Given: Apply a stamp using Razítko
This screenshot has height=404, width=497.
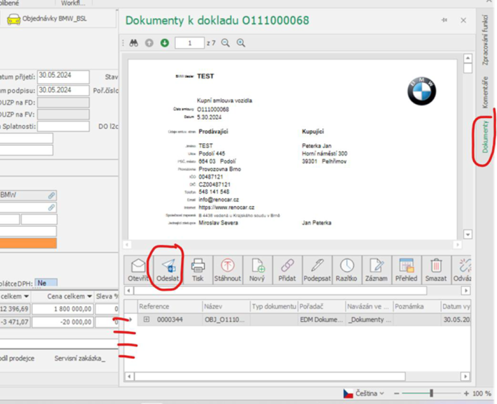Looking at the screenshot, I should [347, 269].
